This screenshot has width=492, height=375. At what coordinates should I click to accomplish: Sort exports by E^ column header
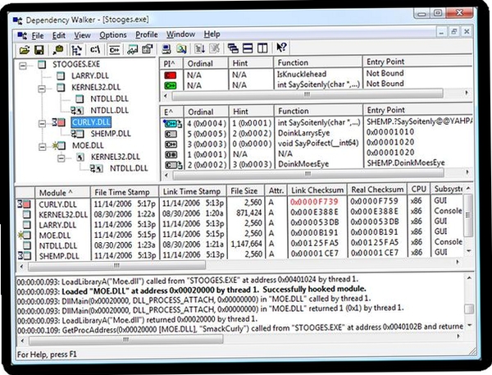pos(172,112)
